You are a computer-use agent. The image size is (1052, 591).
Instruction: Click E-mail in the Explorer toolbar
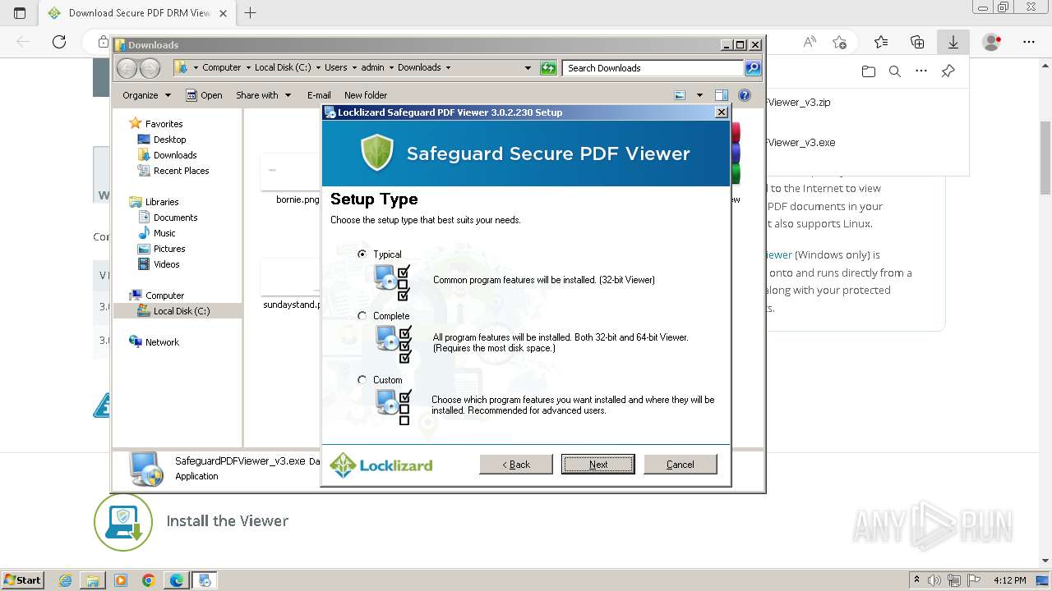click(x=319, y=95)
